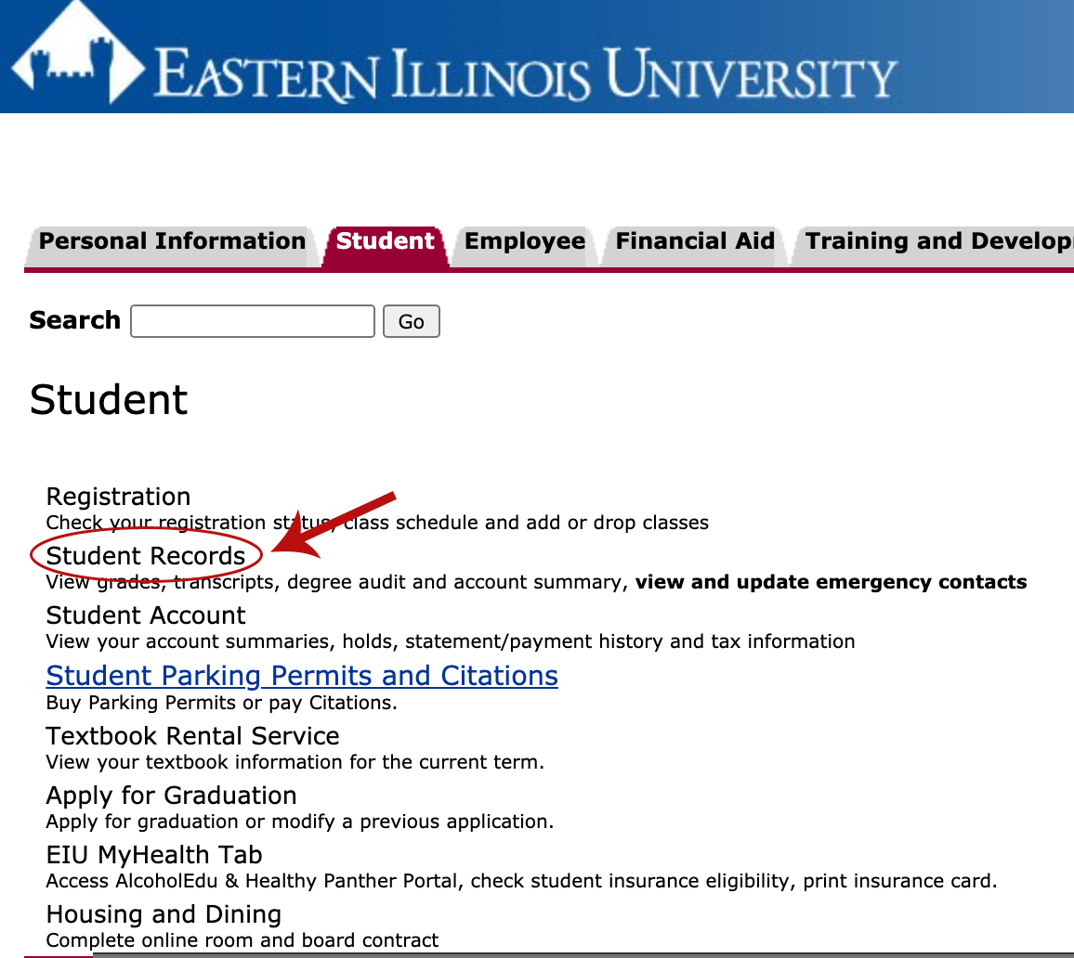The width and height of the screenshot is (1074, 958).
Task: Open the EIU MyHealth Tab entry
Action: point(154,855)
